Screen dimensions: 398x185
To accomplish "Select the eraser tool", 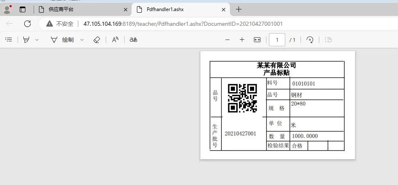I will (97, 40).
